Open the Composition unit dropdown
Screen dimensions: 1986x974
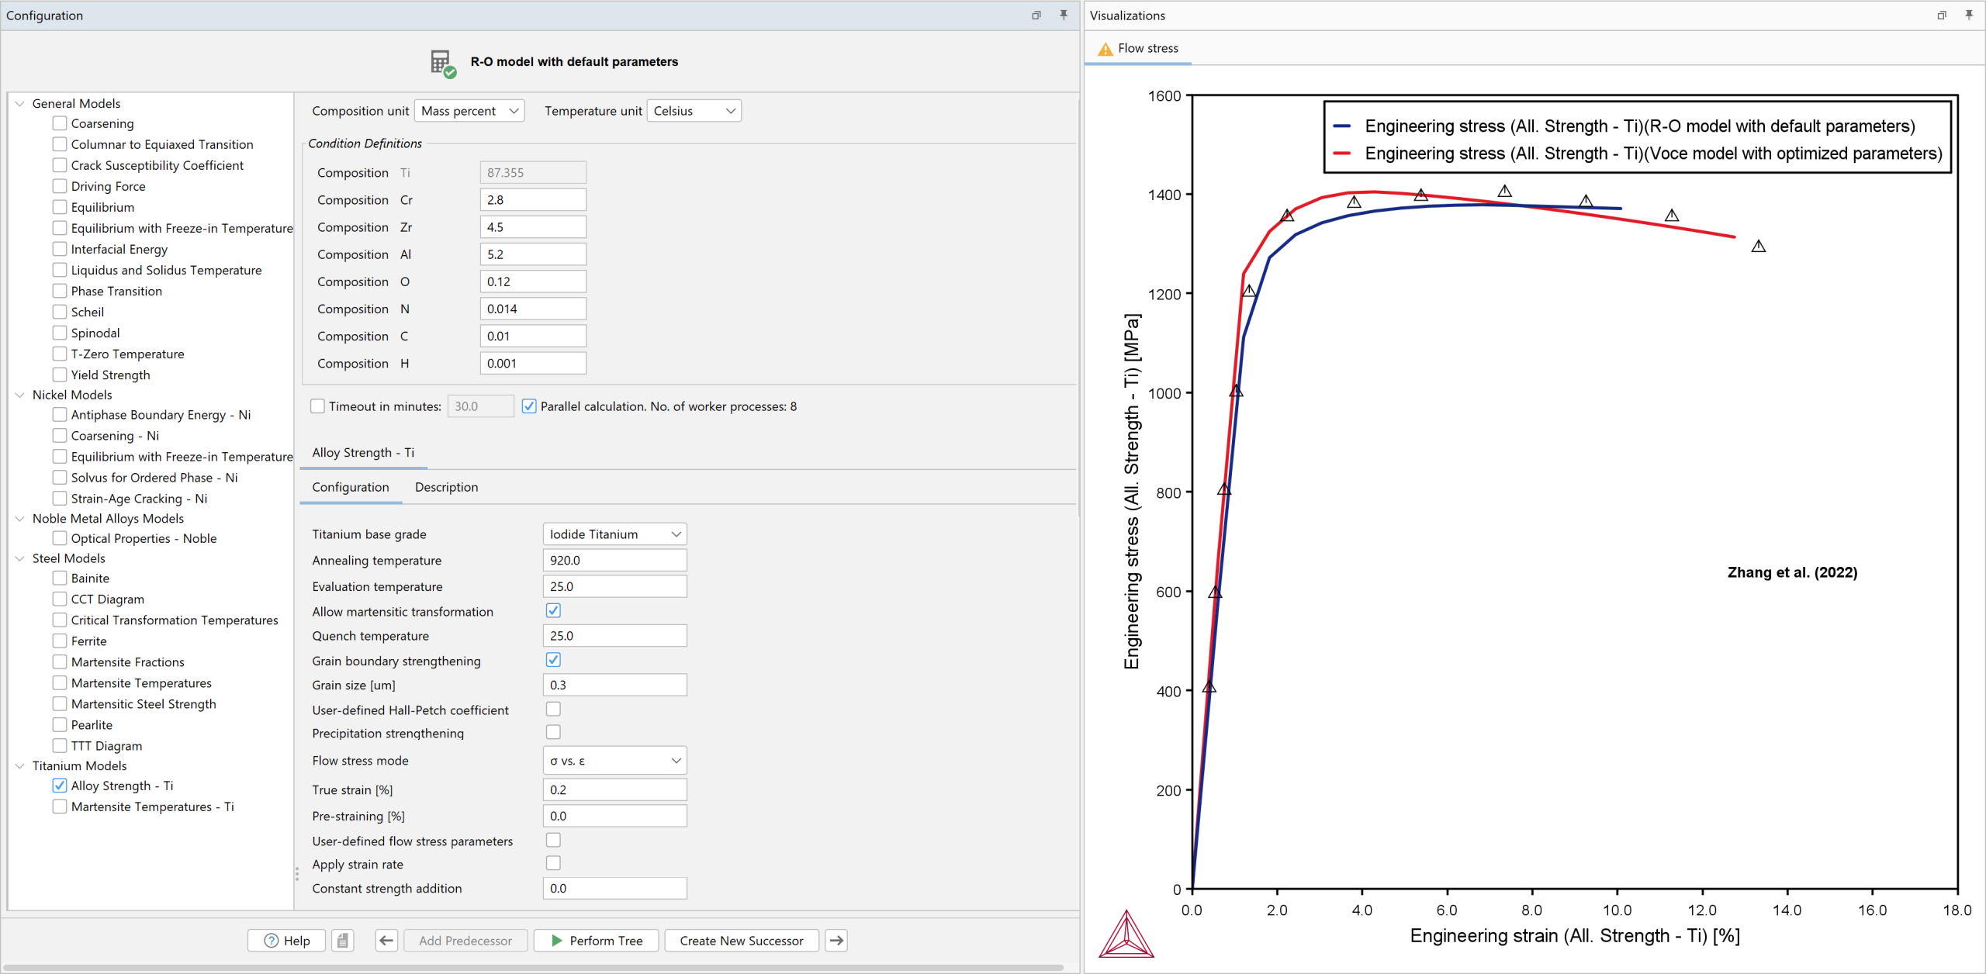(469, 111)
